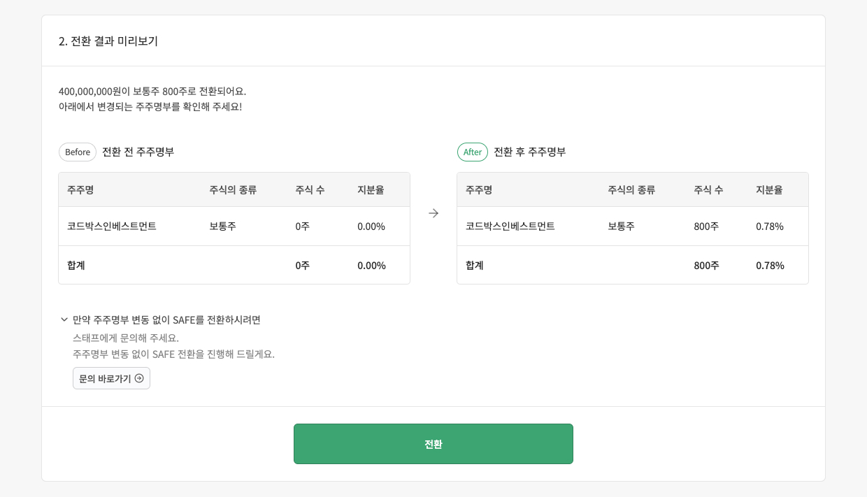Open 문의 바로가기 link
Screen dimensions: 867x497
111,378
